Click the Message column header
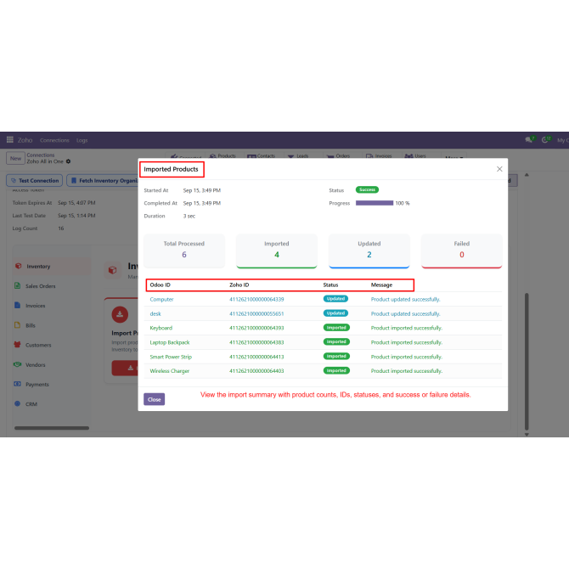 381,284
